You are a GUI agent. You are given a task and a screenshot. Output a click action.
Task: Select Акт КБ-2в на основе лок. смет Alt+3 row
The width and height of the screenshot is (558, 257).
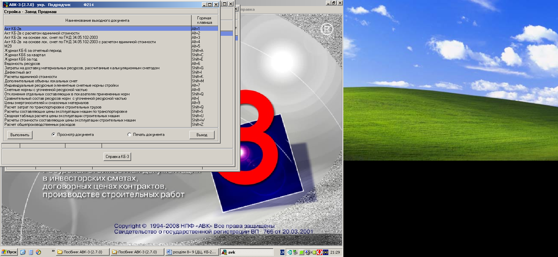111,37
